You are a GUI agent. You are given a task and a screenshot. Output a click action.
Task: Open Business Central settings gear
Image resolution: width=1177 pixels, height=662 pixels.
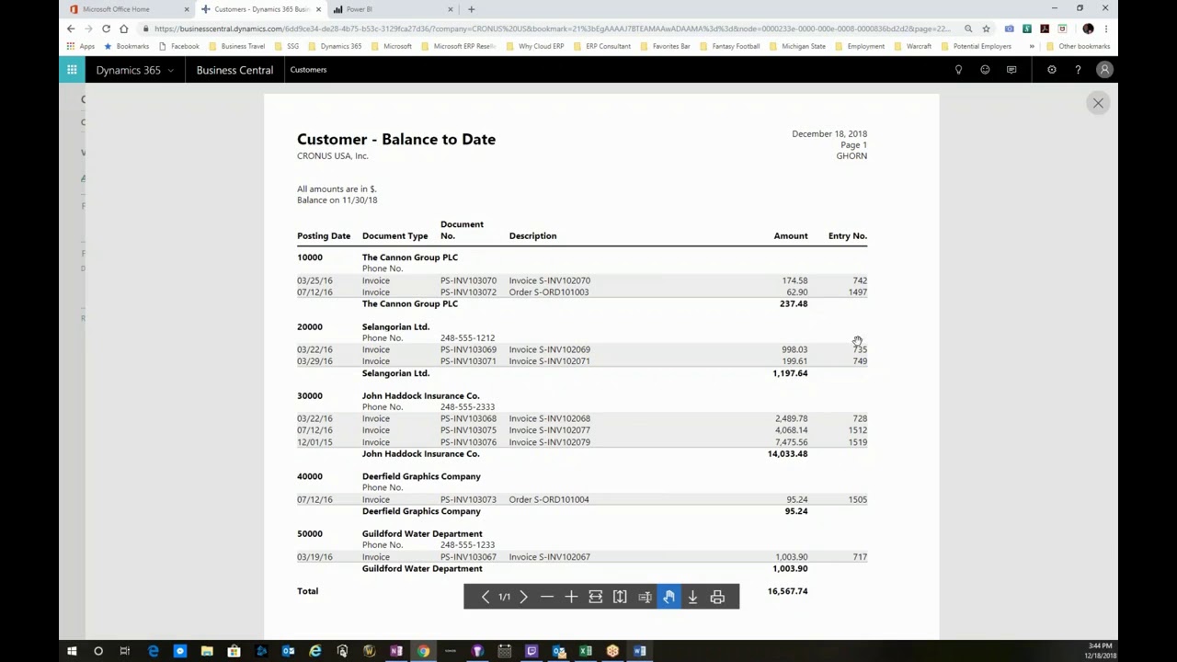coord(1052,70)
